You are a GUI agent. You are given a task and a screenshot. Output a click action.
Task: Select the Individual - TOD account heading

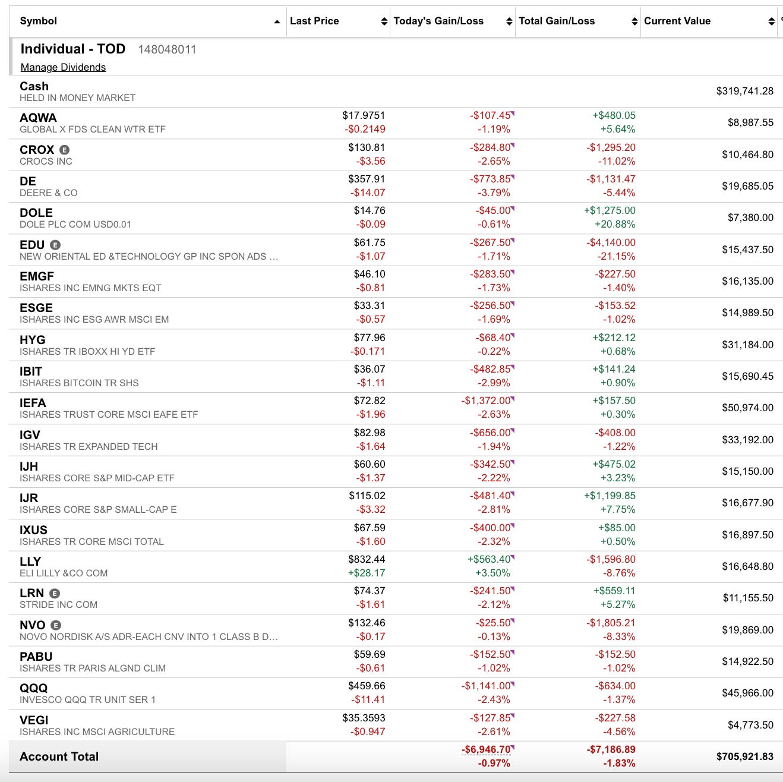pyautogui.click(x=73, y=49)
